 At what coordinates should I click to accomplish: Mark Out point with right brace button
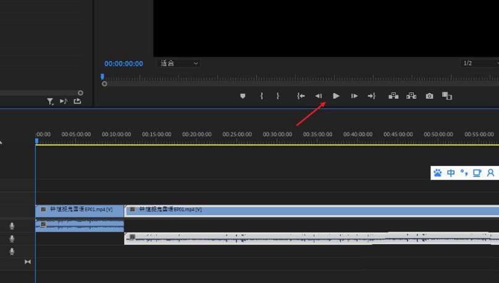[278, 96]
